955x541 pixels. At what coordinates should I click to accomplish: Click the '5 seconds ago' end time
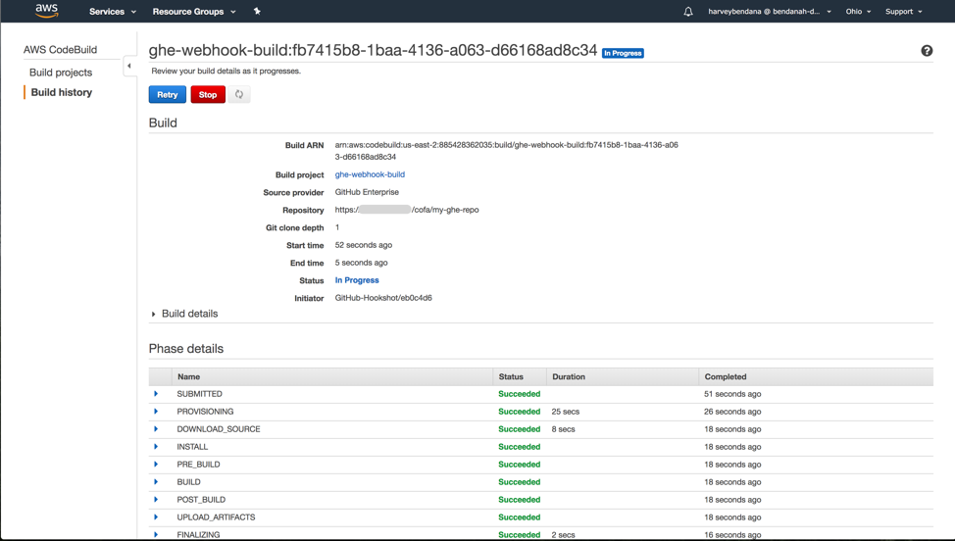click(361, 263)
